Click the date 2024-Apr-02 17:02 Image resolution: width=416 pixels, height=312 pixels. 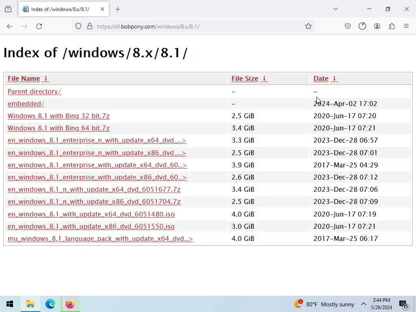pos(345,104)
